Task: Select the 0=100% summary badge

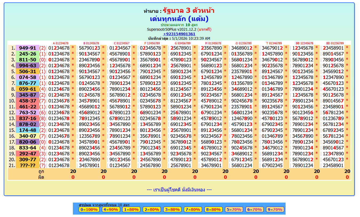Action: tap(89, 210)
